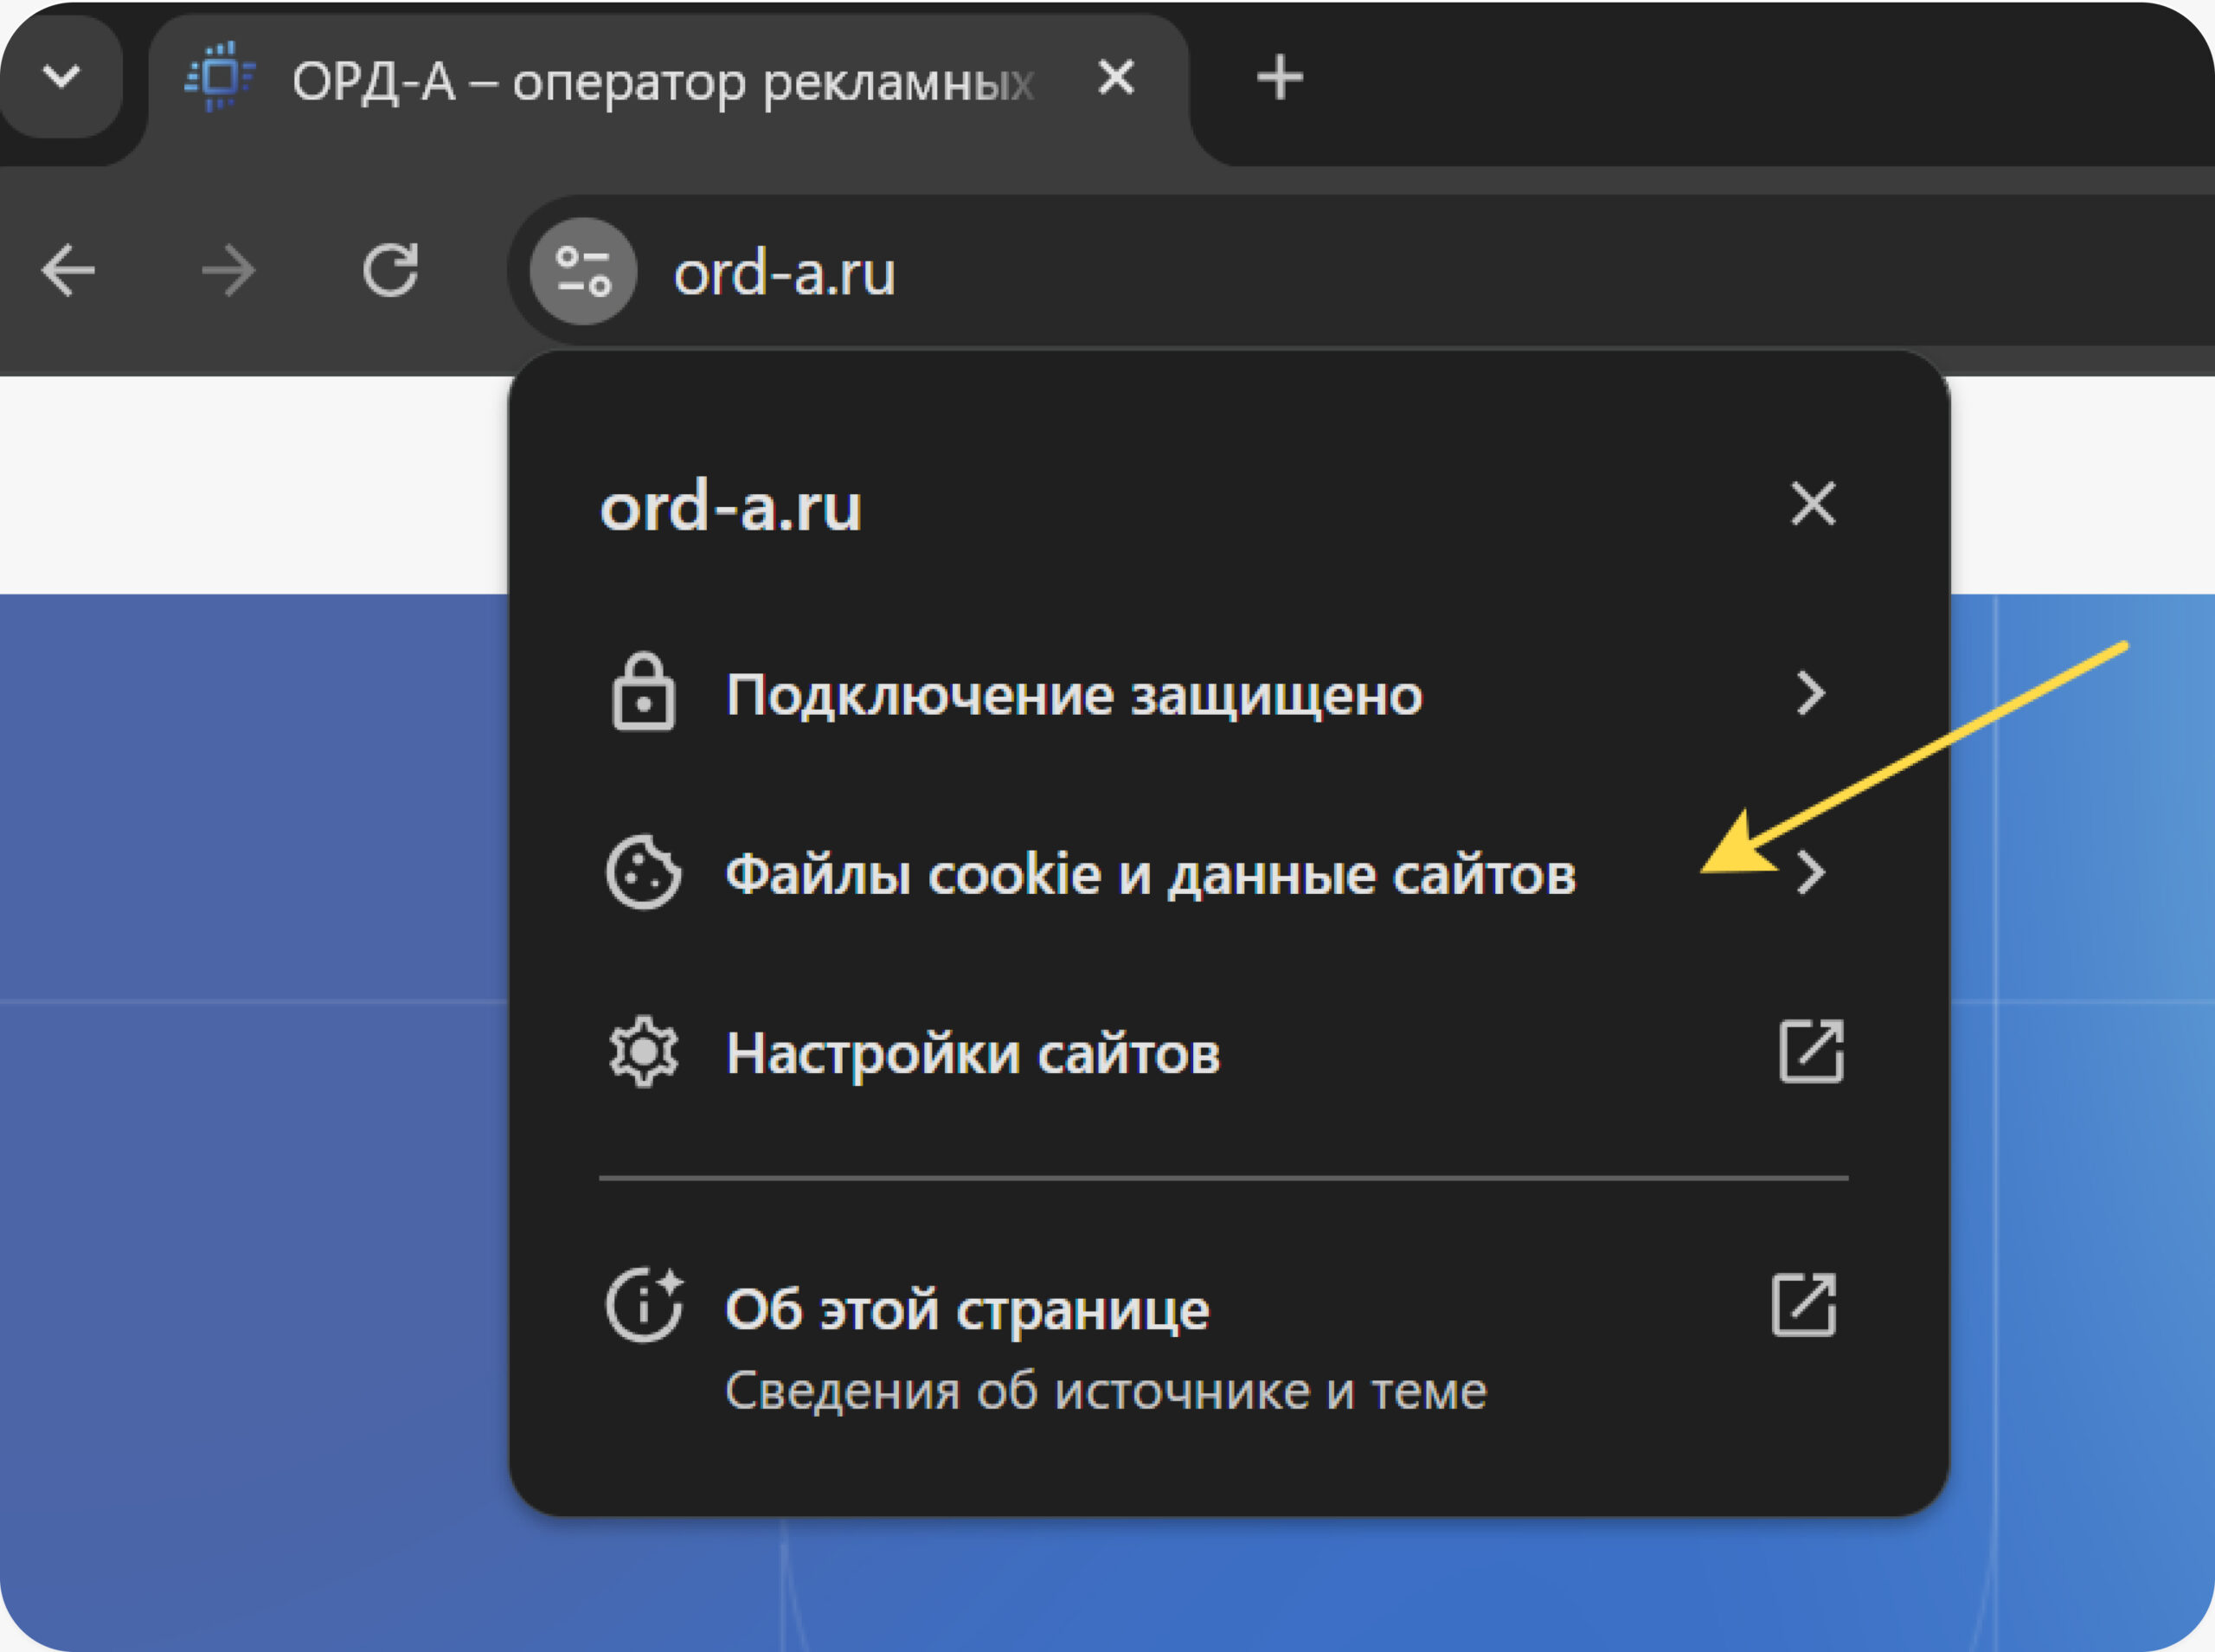Click the forward navigation arrow

click(228, 270)
